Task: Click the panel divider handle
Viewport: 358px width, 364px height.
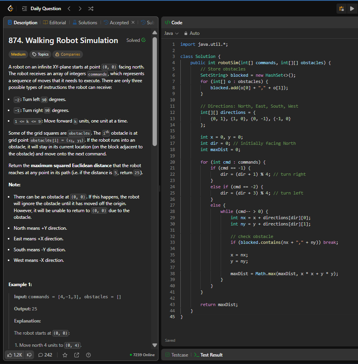Action: click(160, 189)
